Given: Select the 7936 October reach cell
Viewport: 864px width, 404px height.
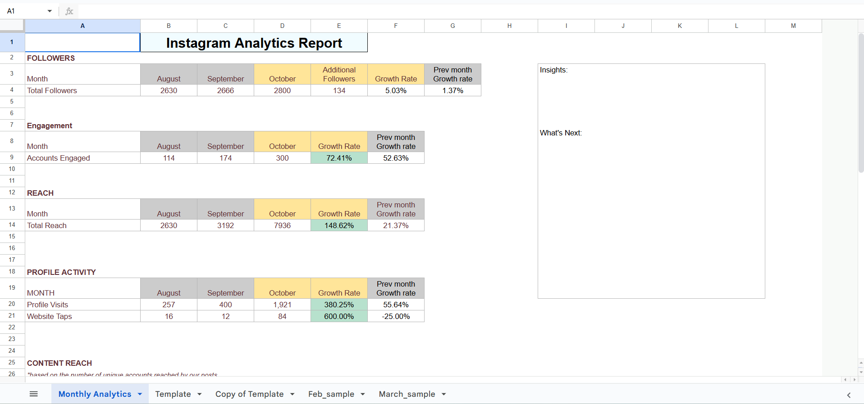Looking at the screenshot, I should click(x=282, y=225).
